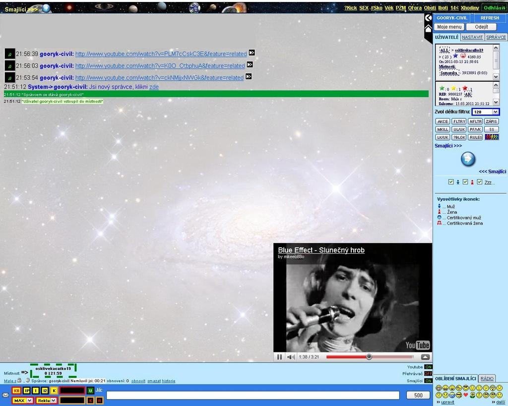Click the smazat link
Viewport: 508px width, 406px height.
tap(154, 381)
